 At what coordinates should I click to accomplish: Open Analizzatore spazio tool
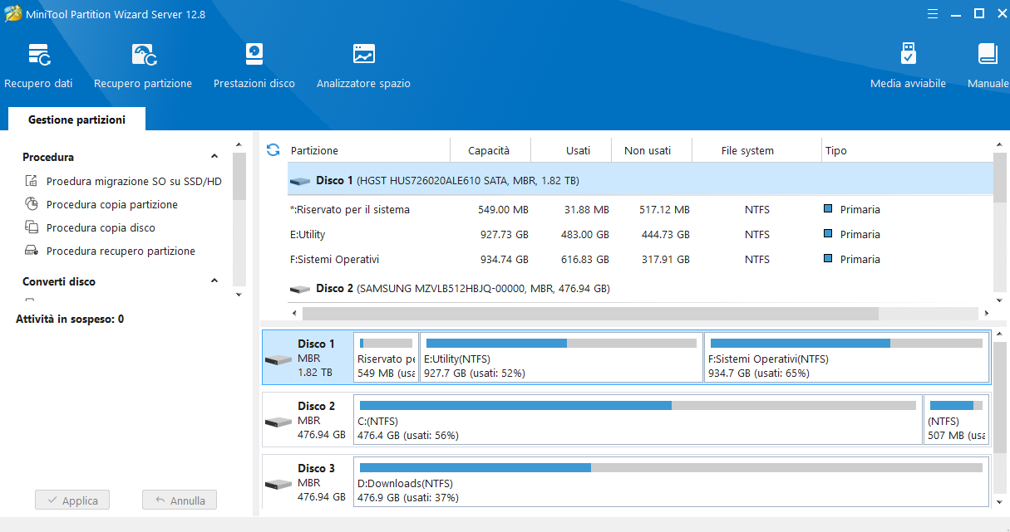[363, 66]
